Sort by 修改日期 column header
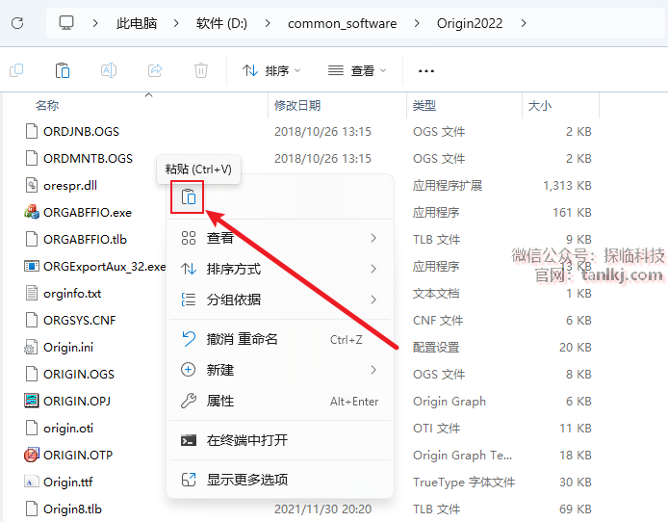Screen dimensions: 668x522 297,105
